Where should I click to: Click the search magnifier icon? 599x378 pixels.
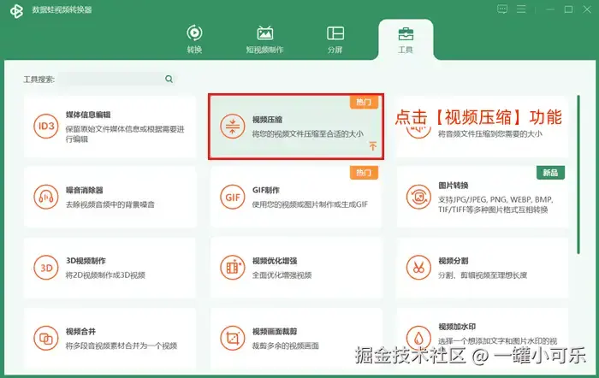point(169,79)
